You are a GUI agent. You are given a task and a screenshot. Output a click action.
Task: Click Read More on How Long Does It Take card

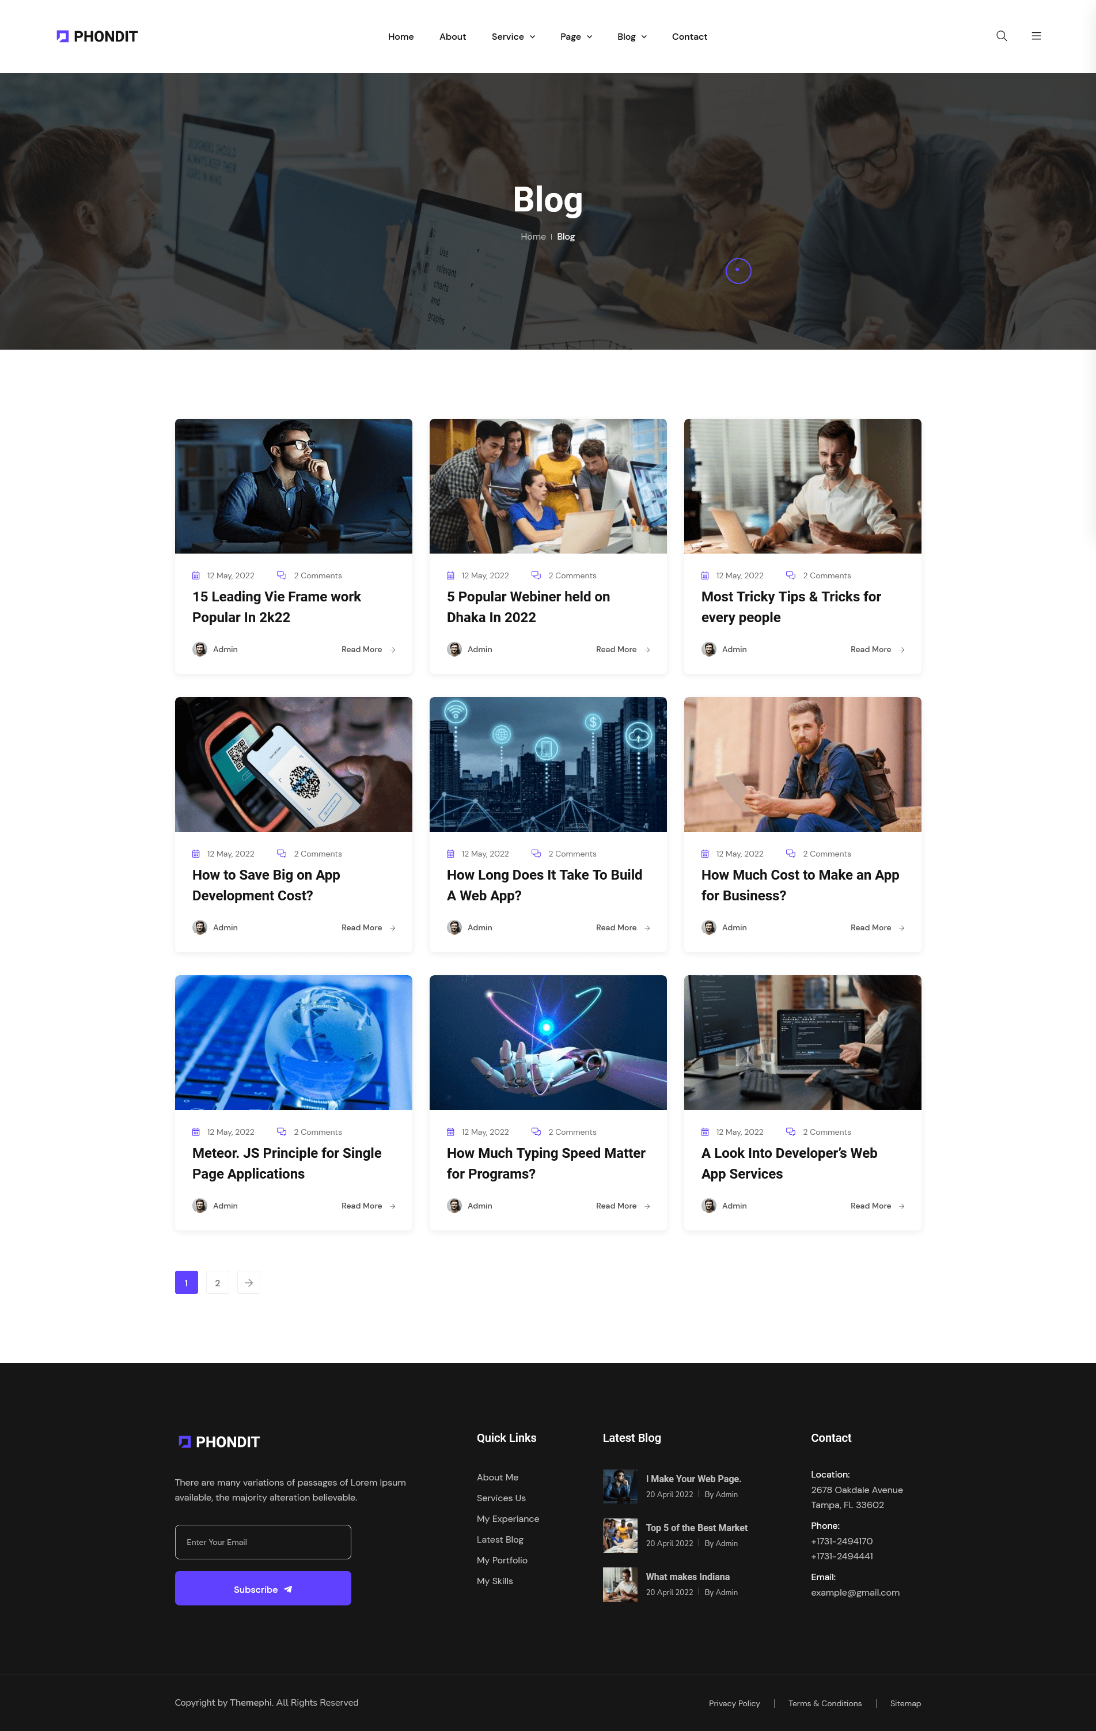pyautogui.click(x=623, y=927)
